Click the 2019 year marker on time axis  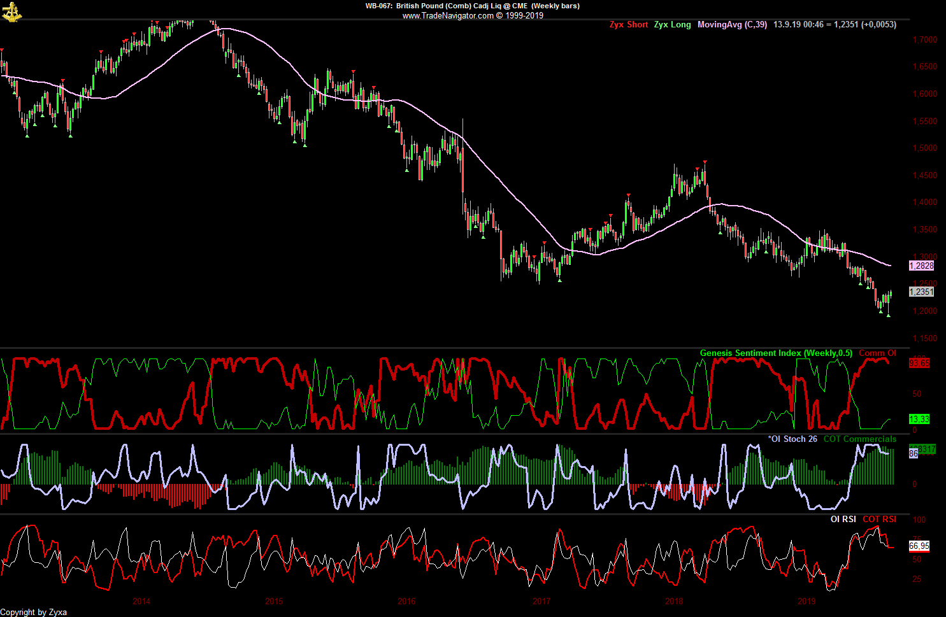pos(806,601)
